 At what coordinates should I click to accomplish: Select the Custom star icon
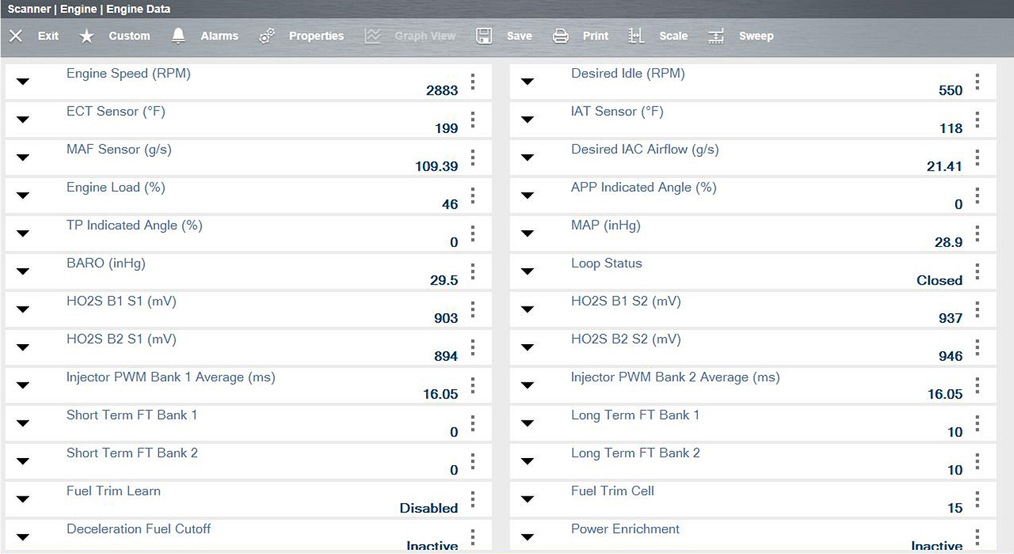87,36
